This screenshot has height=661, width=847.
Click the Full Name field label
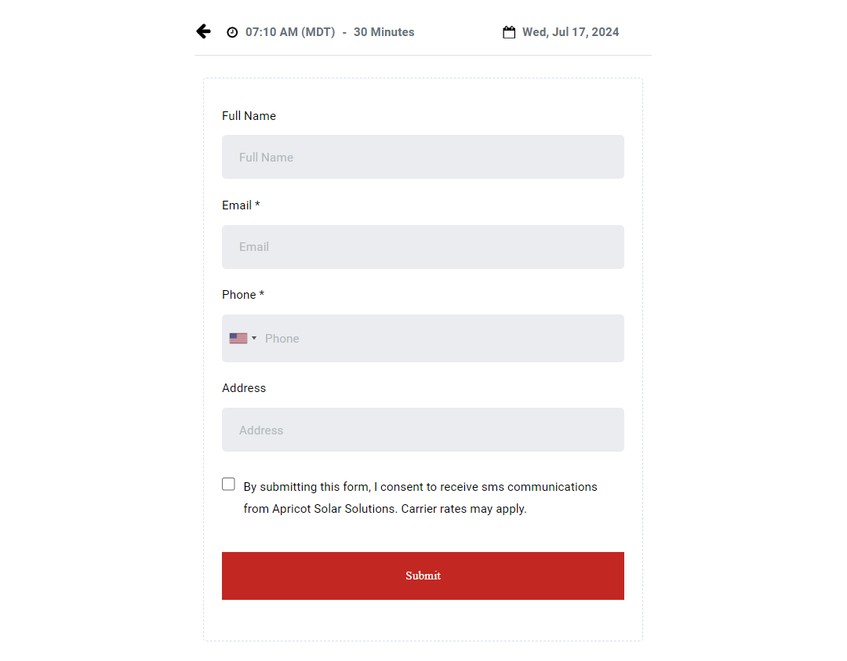pos(249,116)
